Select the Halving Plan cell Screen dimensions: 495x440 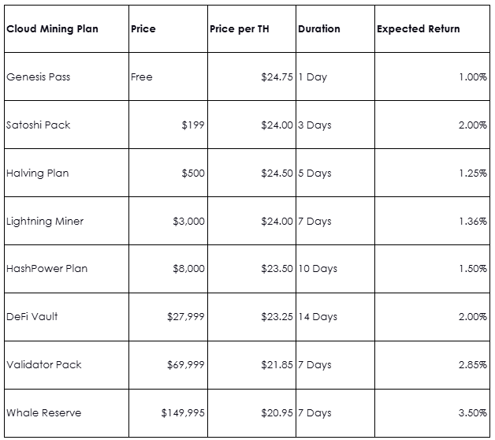(x=38, y=173)
